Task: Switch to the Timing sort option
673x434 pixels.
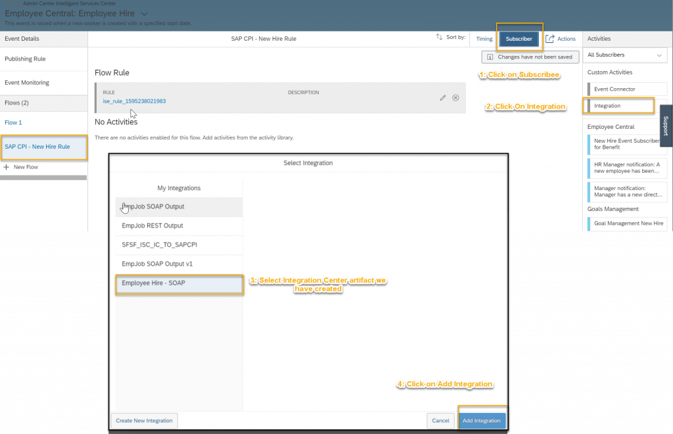Action: click(x=484, y=39)
